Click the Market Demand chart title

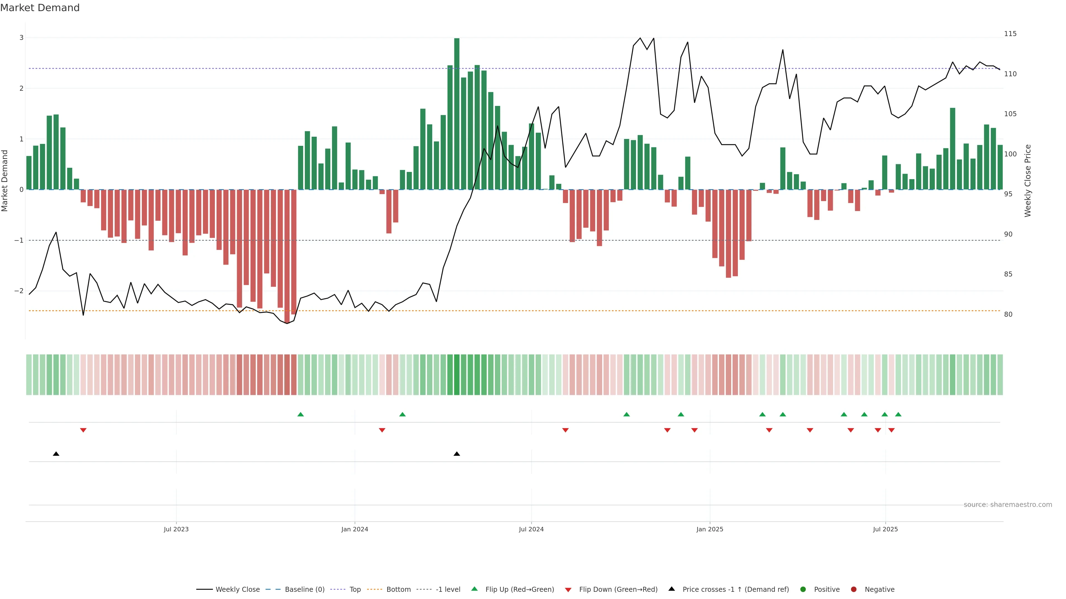(x=40, y=8)
